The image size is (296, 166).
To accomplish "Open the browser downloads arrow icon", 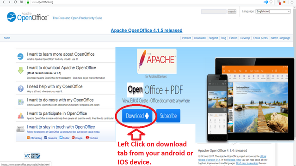I will click(292, 2).
